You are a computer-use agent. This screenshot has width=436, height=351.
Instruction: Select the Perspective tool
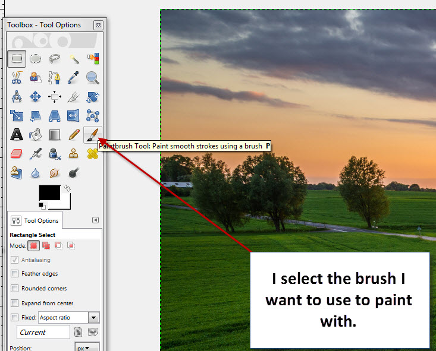(55, 116)
